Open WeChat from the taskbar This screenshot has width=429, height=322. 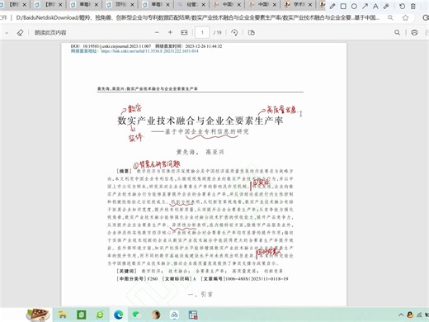tap(137, 315)
